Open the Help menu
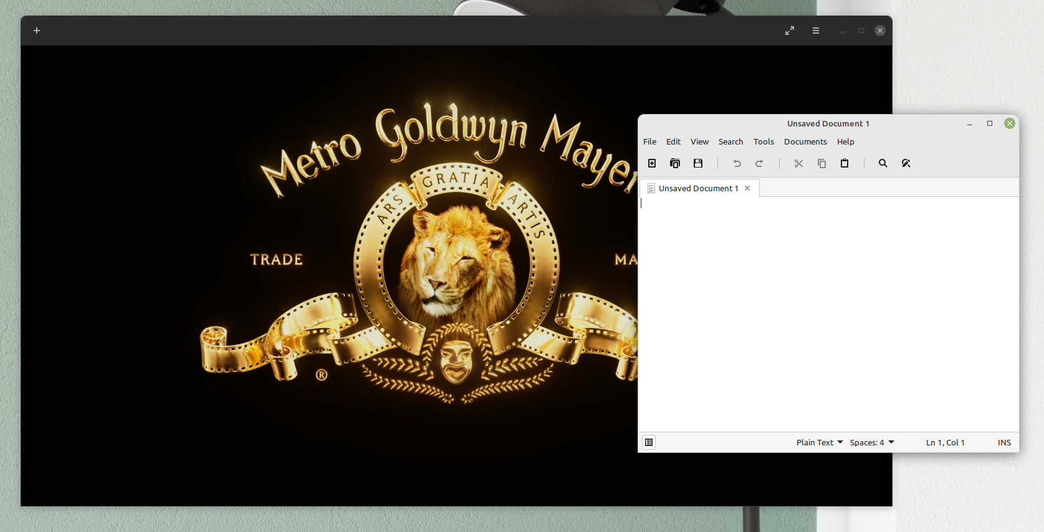This screenshot has height=532, width=1044. (845, 141)
